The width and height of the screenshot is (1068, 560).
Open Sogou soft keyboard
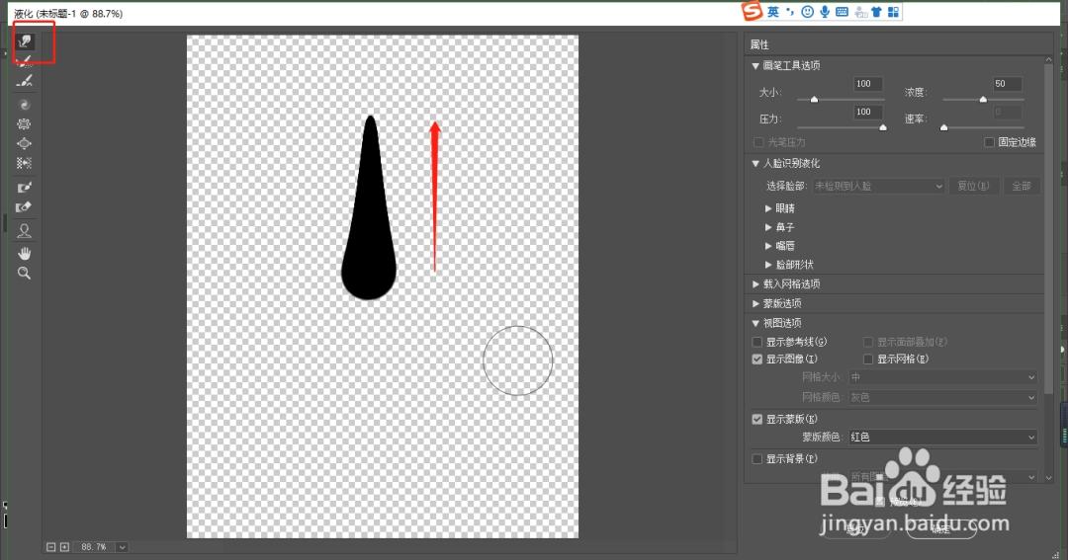(842, 12)
